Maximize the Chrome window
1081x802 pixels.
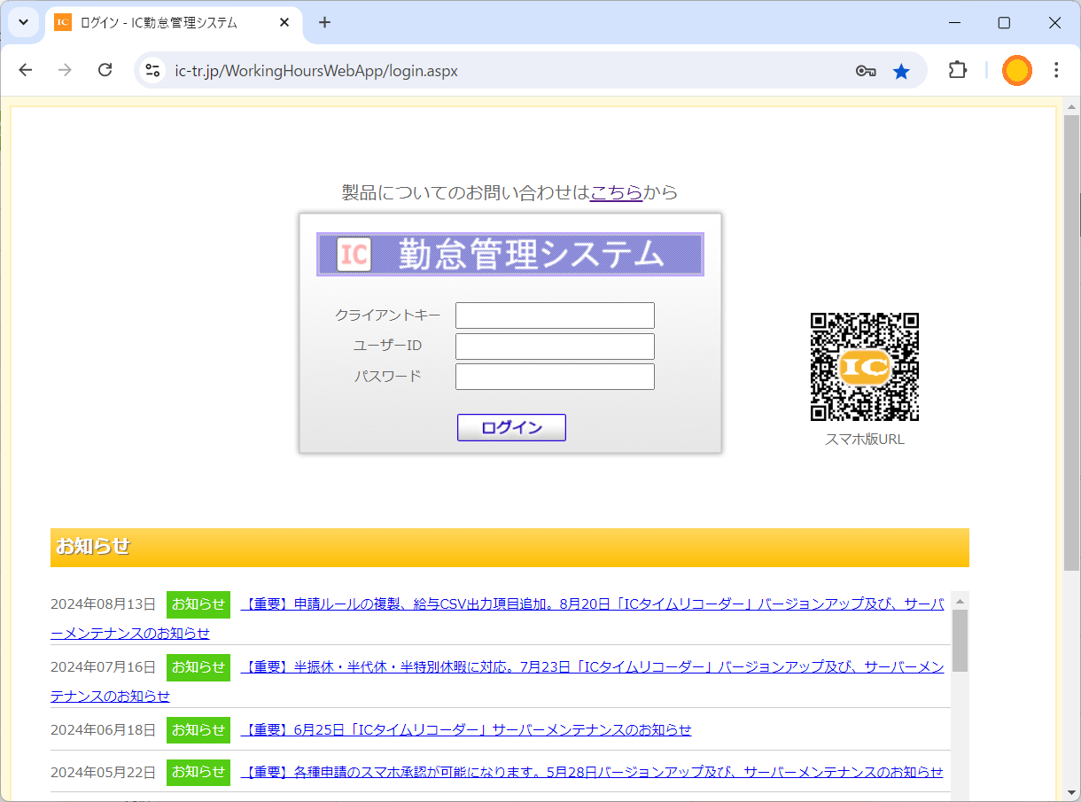click(x=1004, y=23)
